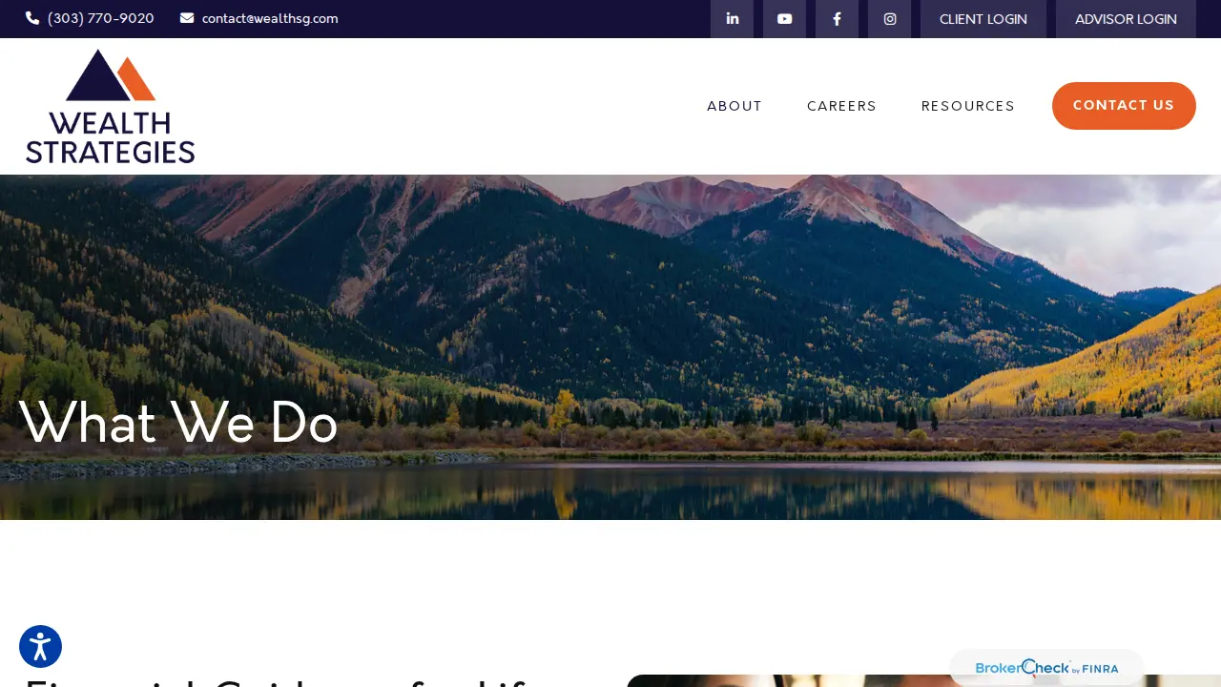Call phone number (303) 770-9020
Viewport: 1221px width, 687px height.
100,18
